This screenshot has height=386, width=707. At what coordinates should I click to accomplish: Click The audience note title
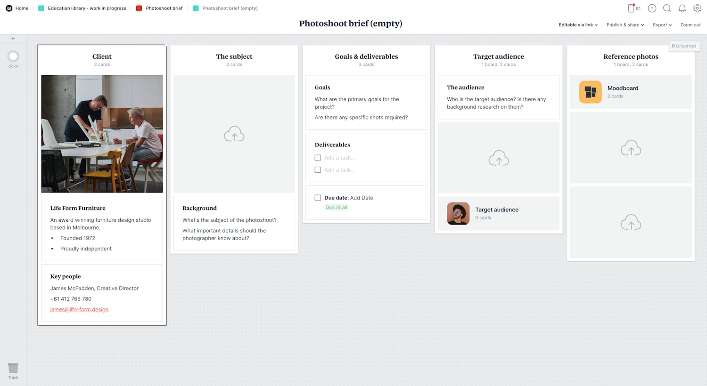[x=466, y=88]
